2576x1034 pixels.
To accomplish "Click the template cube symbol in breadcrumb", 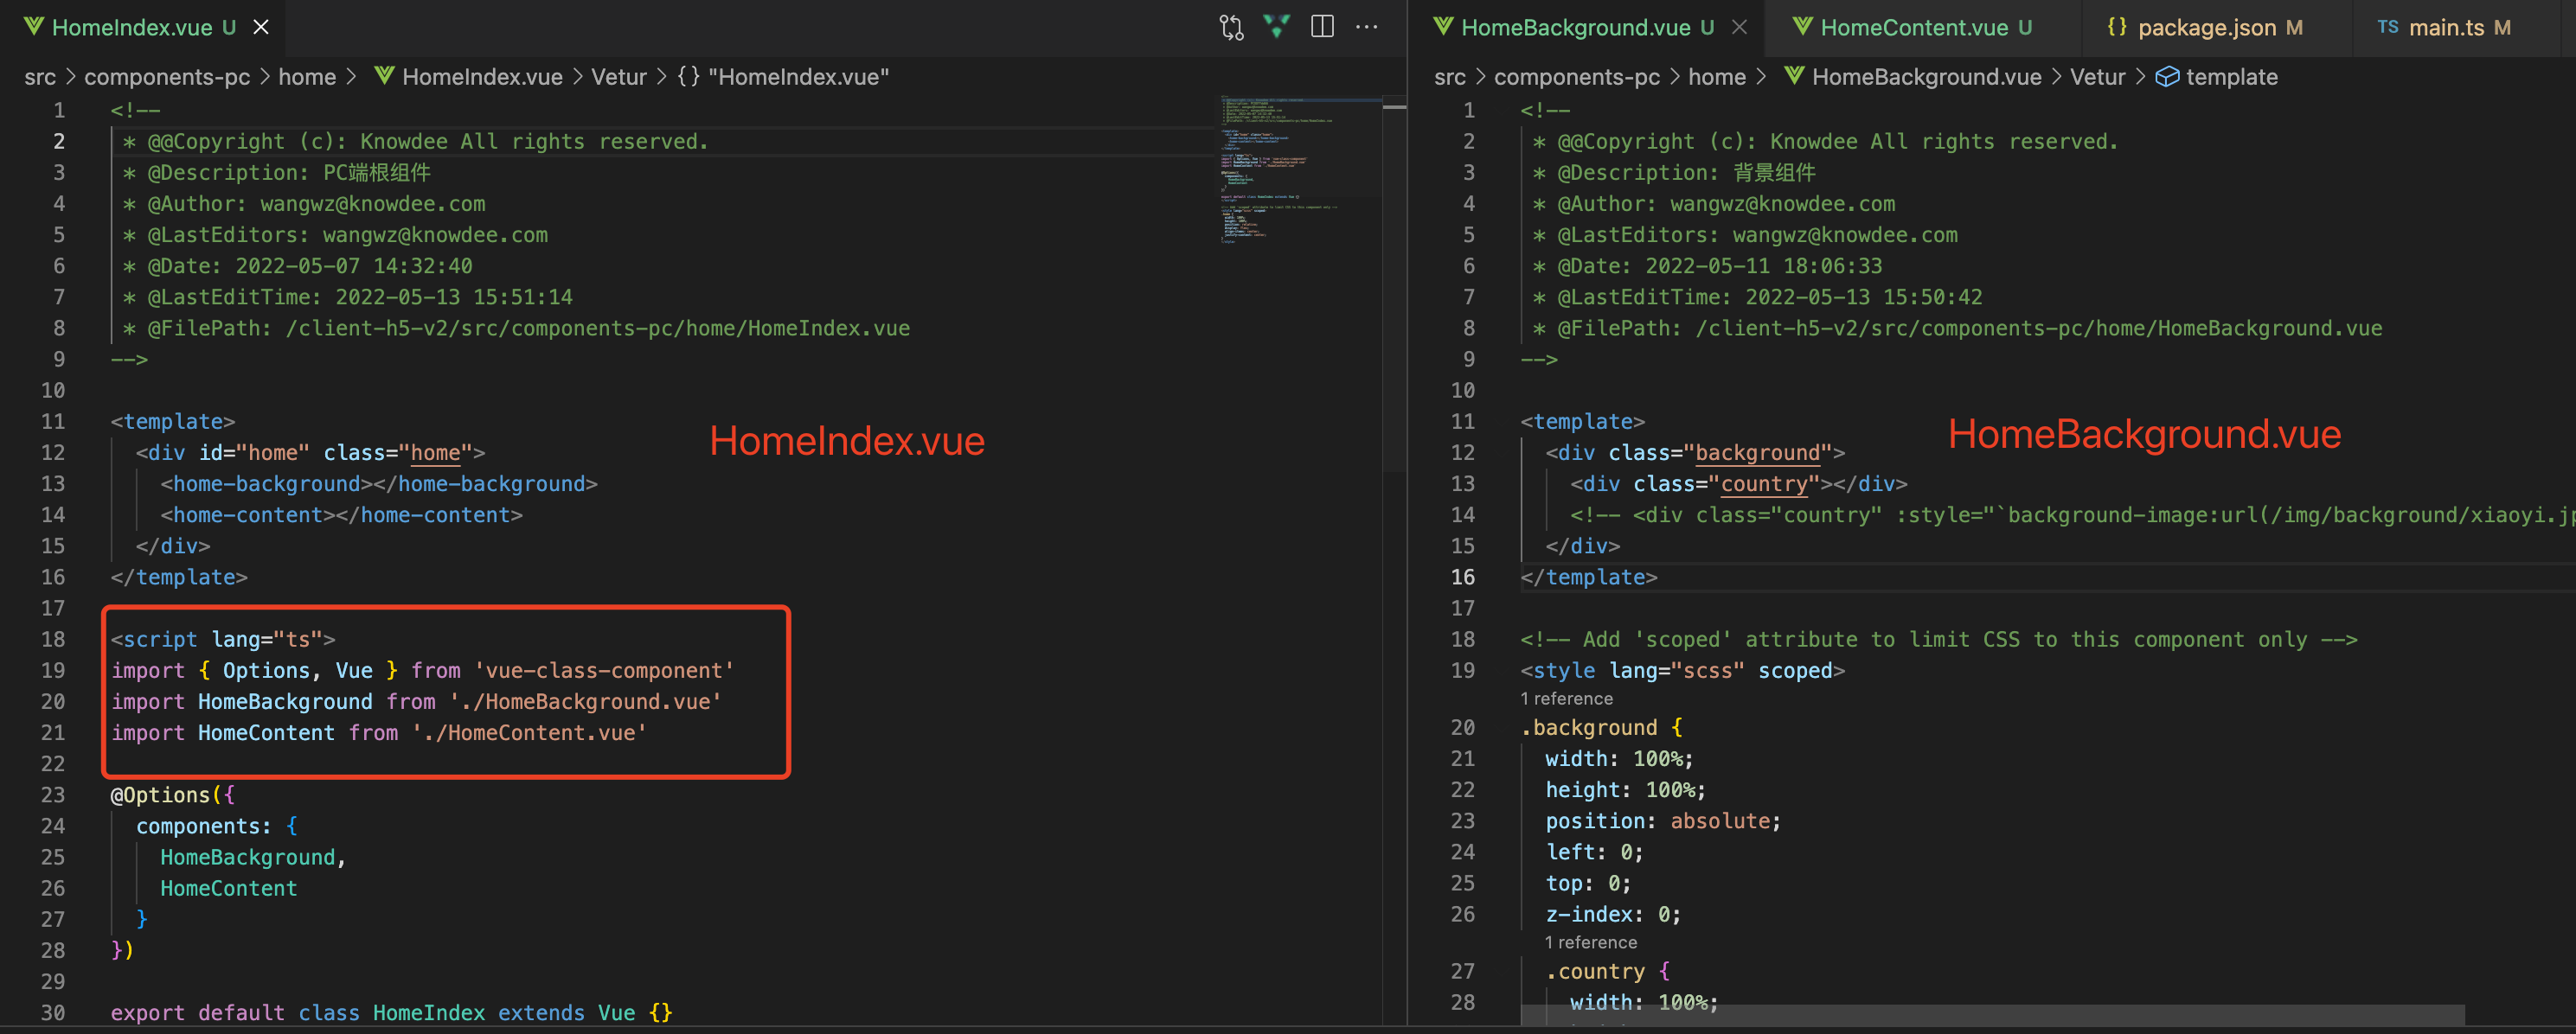I will [2166, 77].
